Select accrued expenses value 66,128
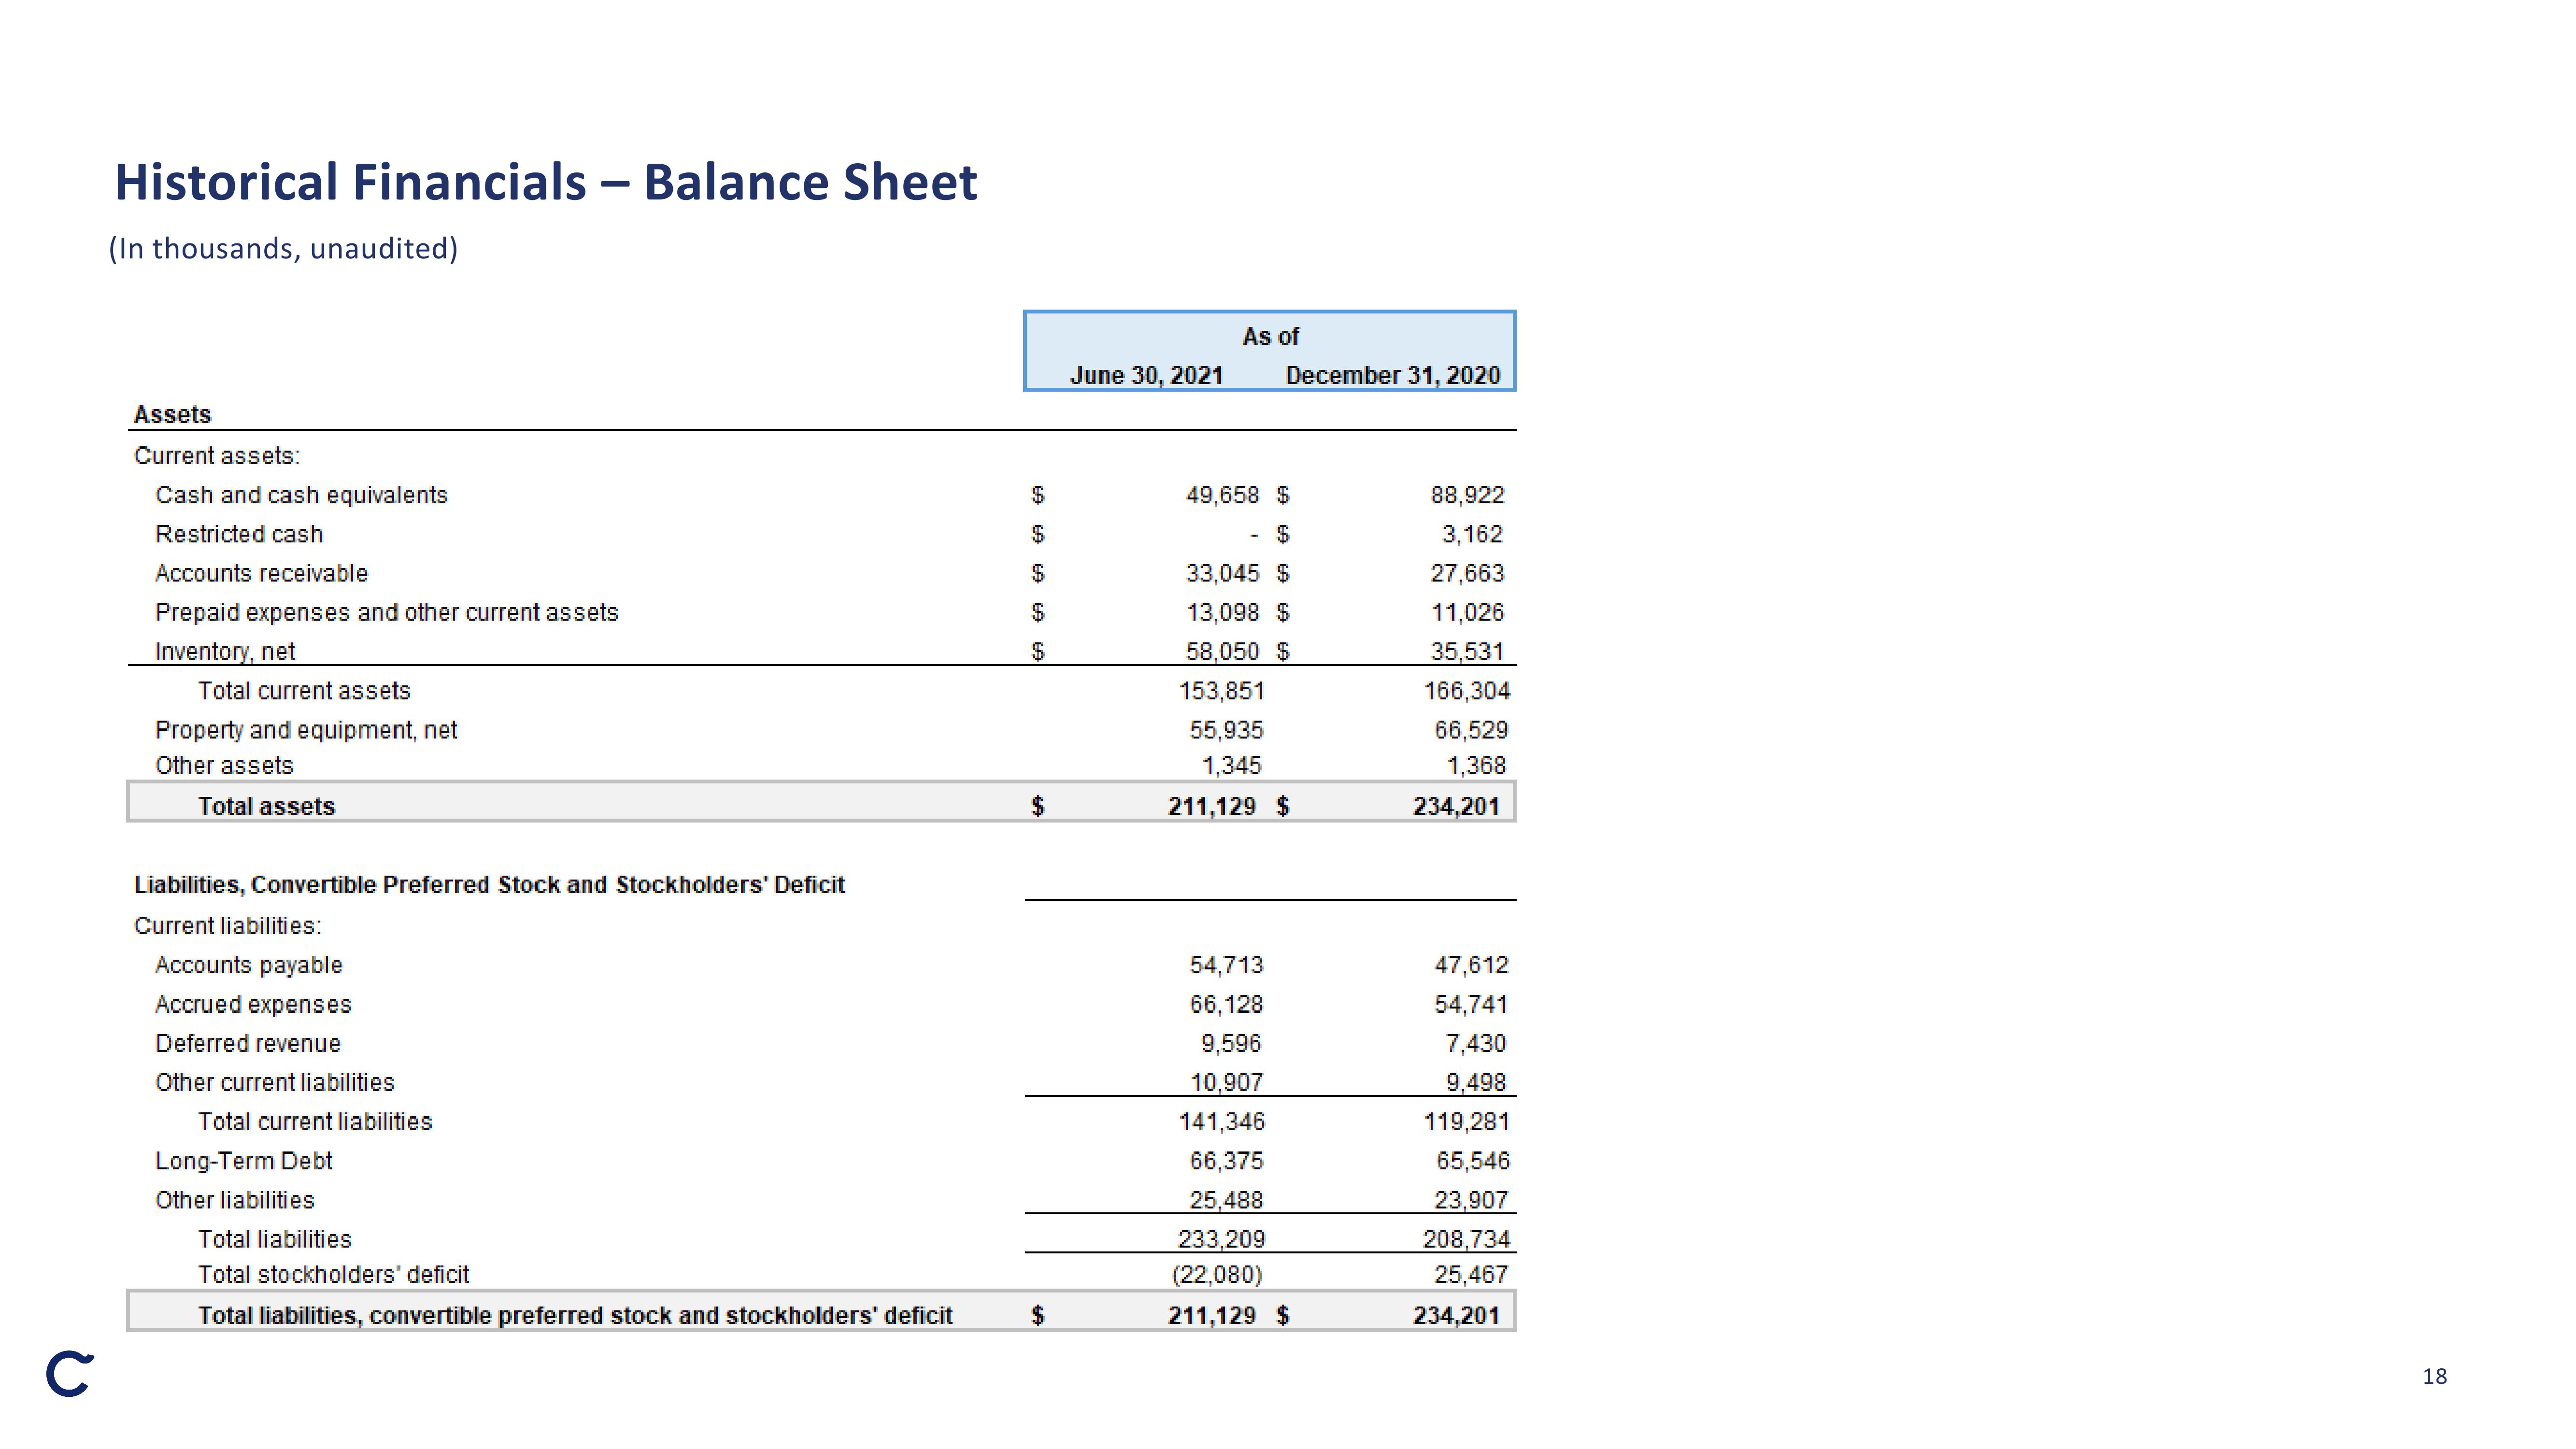This screenshot has width=2576, height=1449. click(x=1226, y=1004)
